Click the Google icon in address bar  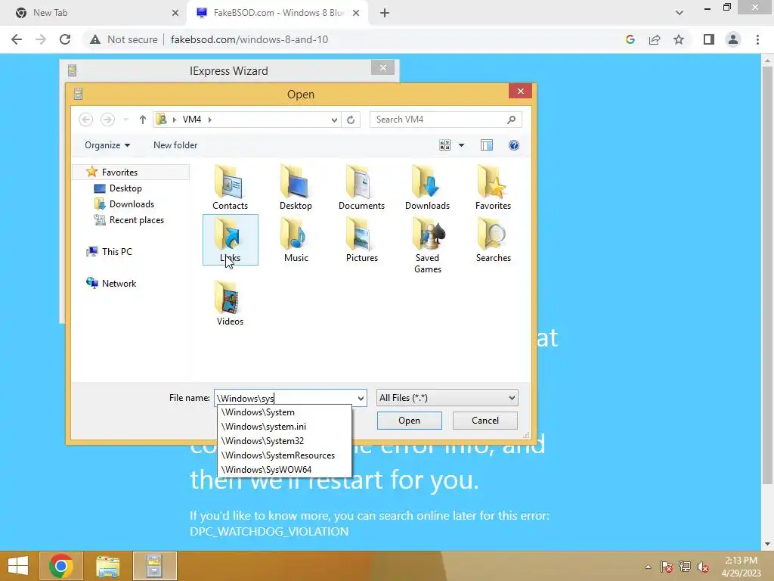[x=630, y=39]
